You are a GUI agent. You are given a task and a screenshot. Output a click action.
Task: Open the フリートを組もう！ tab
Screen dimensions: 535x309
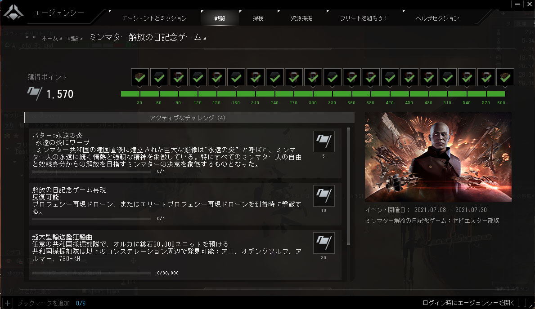click(364, 18)
